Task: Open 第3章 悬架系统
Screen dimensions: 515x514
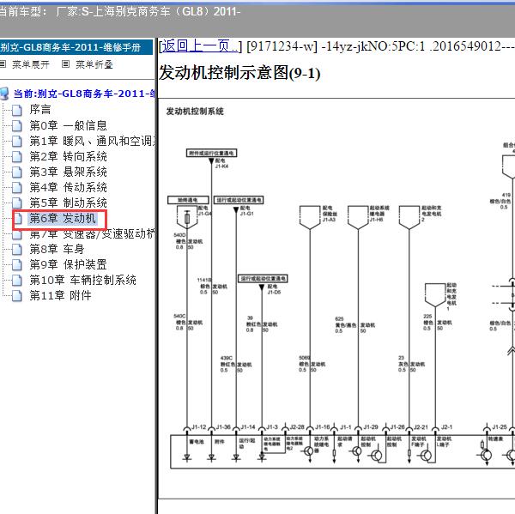Action: 68,172
